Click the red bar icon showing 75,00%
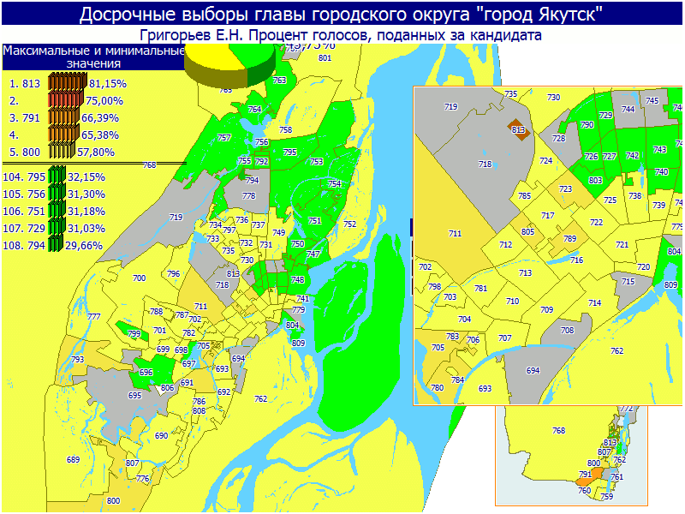685x514 pixels. point(68,100)
